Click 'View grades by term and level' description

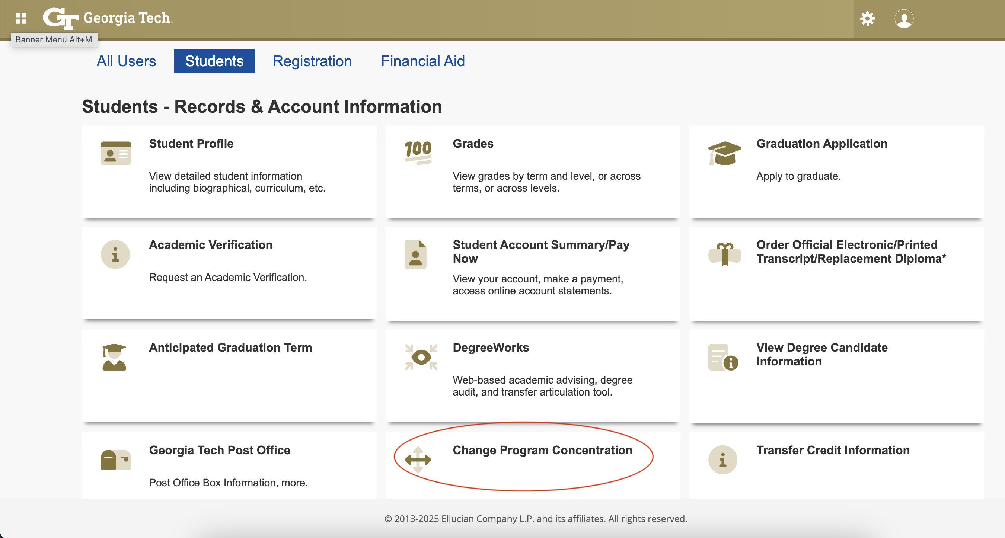[x=546, y=182]
